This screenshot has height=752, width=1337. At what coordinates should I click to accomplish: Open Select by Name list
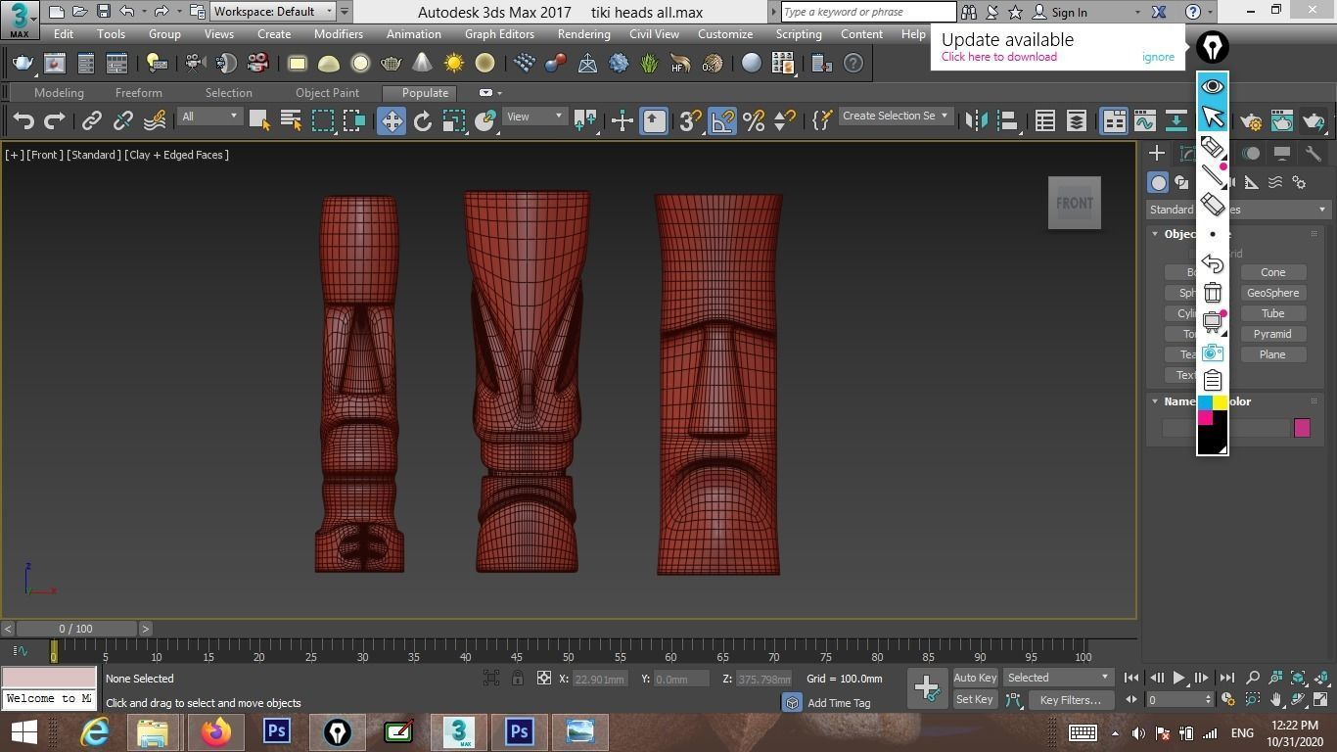coord(291,120)
